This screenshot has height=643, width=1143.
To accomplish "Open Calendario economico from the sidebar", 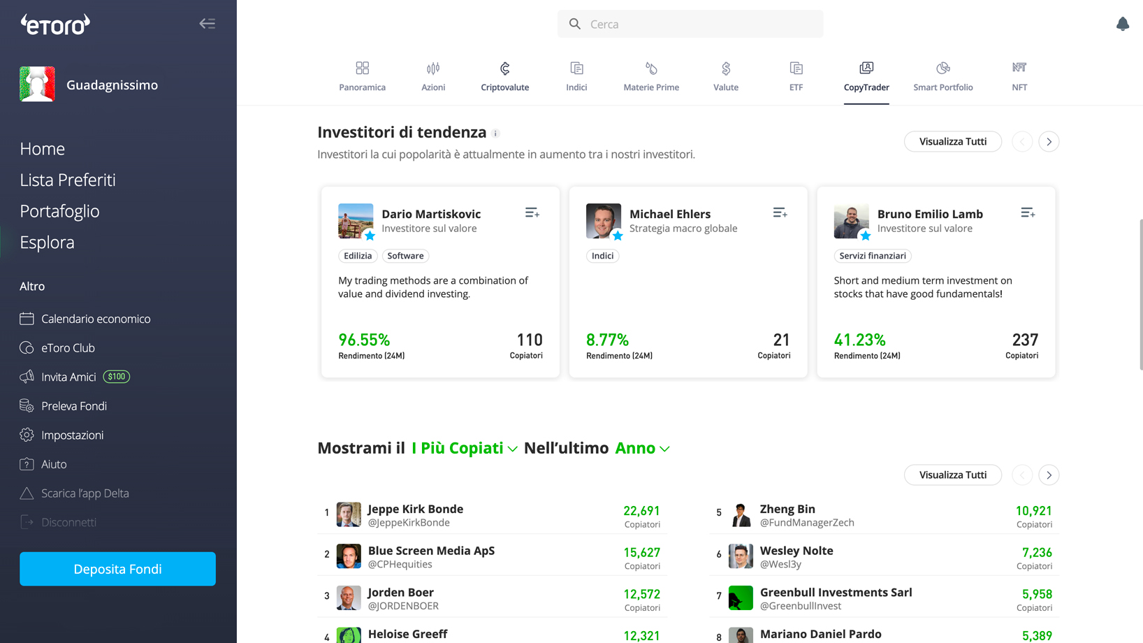I will pos(95,319).
